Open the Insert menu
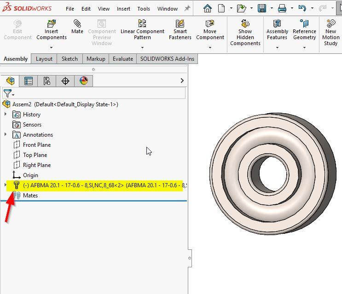Screen dimensions: 342x294 point(123,8)
